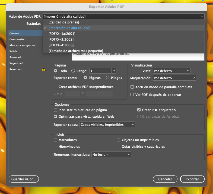This screenshot has width=213, height=194.
Task: Enable Marcadores in Incluir section
Action: click(x=55, y=140)
